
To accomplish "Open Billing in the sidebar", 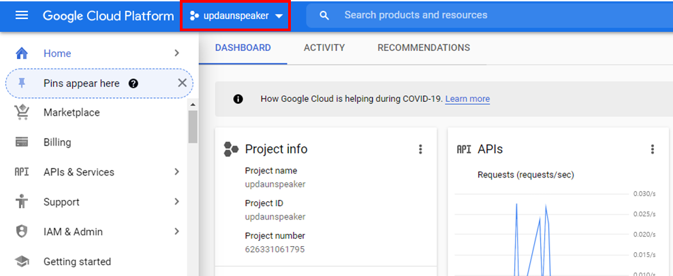I will point(57,142).
